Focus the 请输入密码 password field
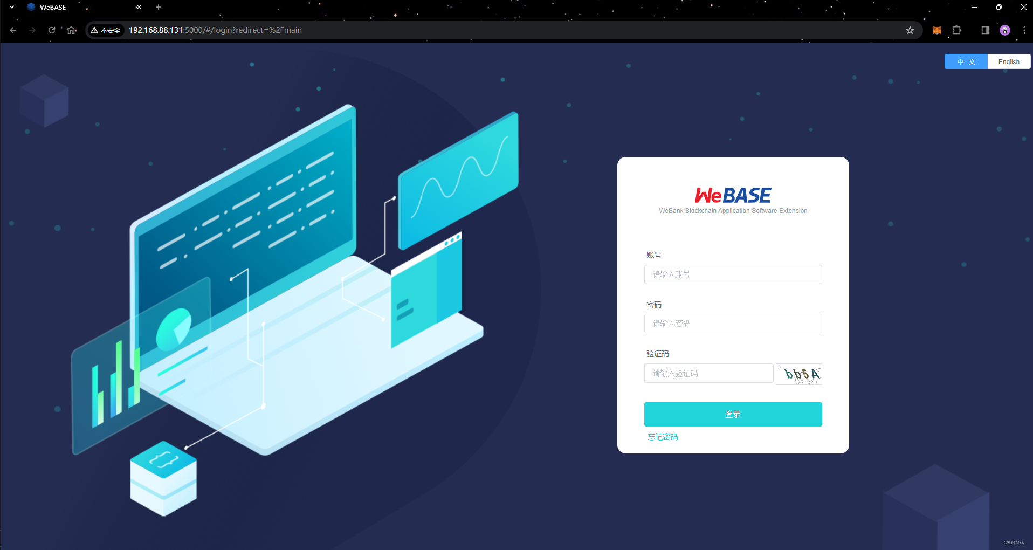Image resolution: width=1033 pixels, height=550 pixels. 733,324
